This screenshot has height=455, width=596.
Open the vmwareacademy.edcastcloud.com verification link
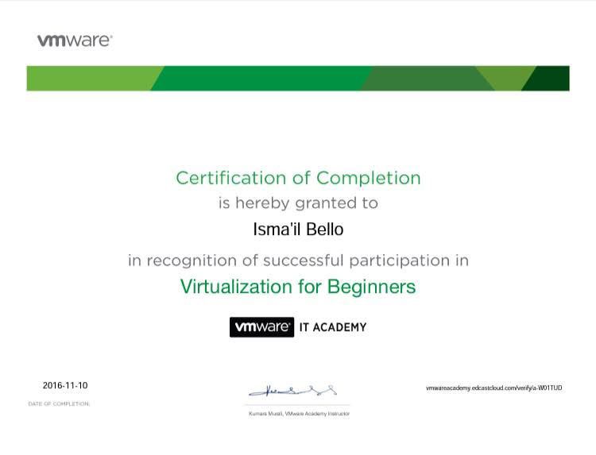[x=493, y=388]
